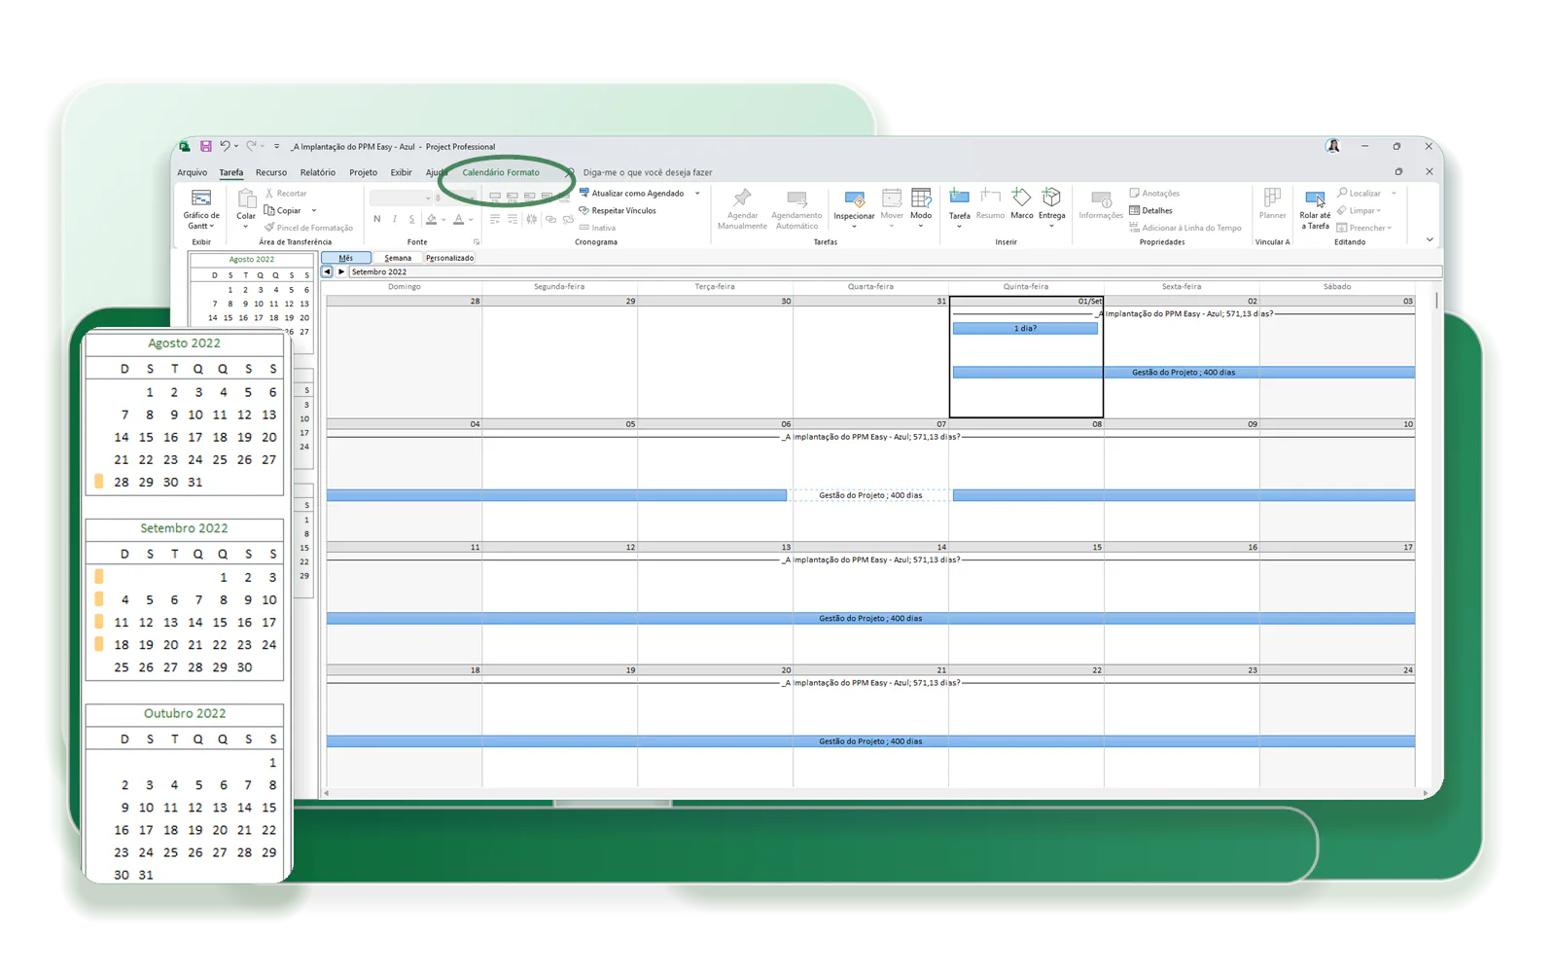Toggle italic I formatting
Screen dimensions: 1556x973
[x=394, y=219]
